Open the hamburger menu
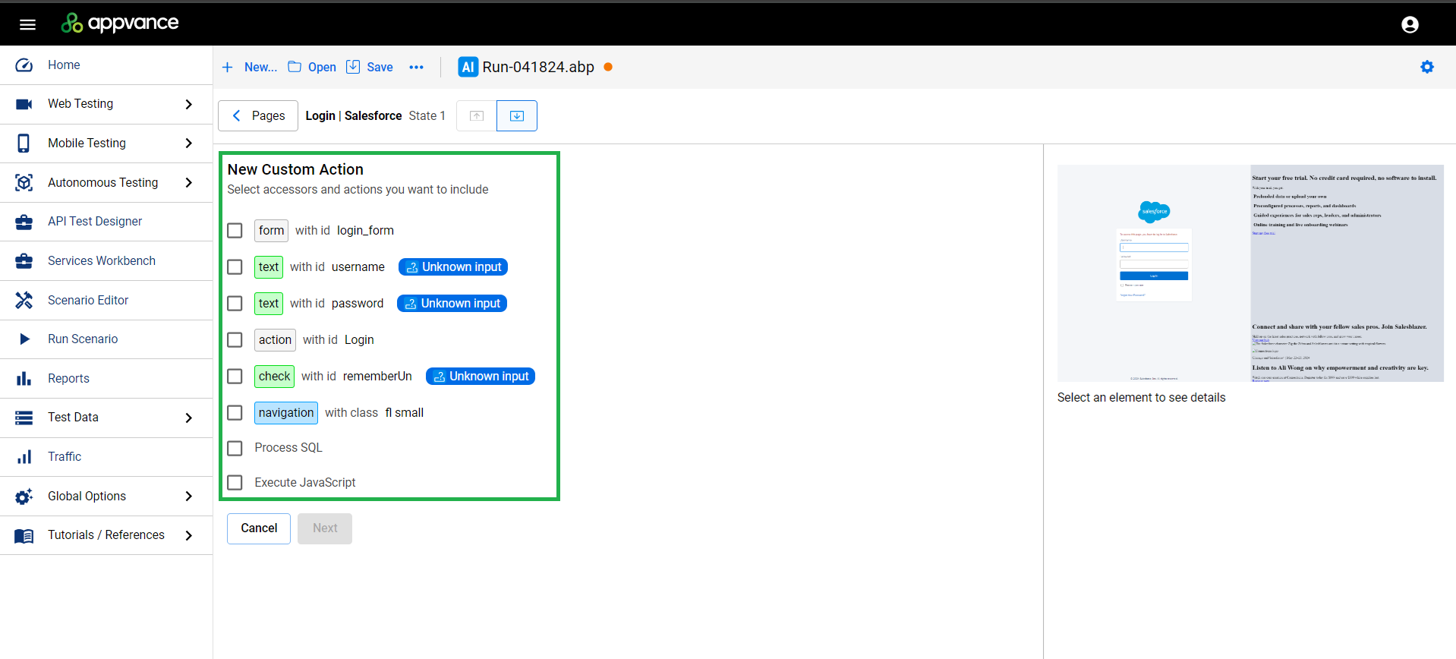Viewport: 1456px width, 659px height. click(27, 24)
